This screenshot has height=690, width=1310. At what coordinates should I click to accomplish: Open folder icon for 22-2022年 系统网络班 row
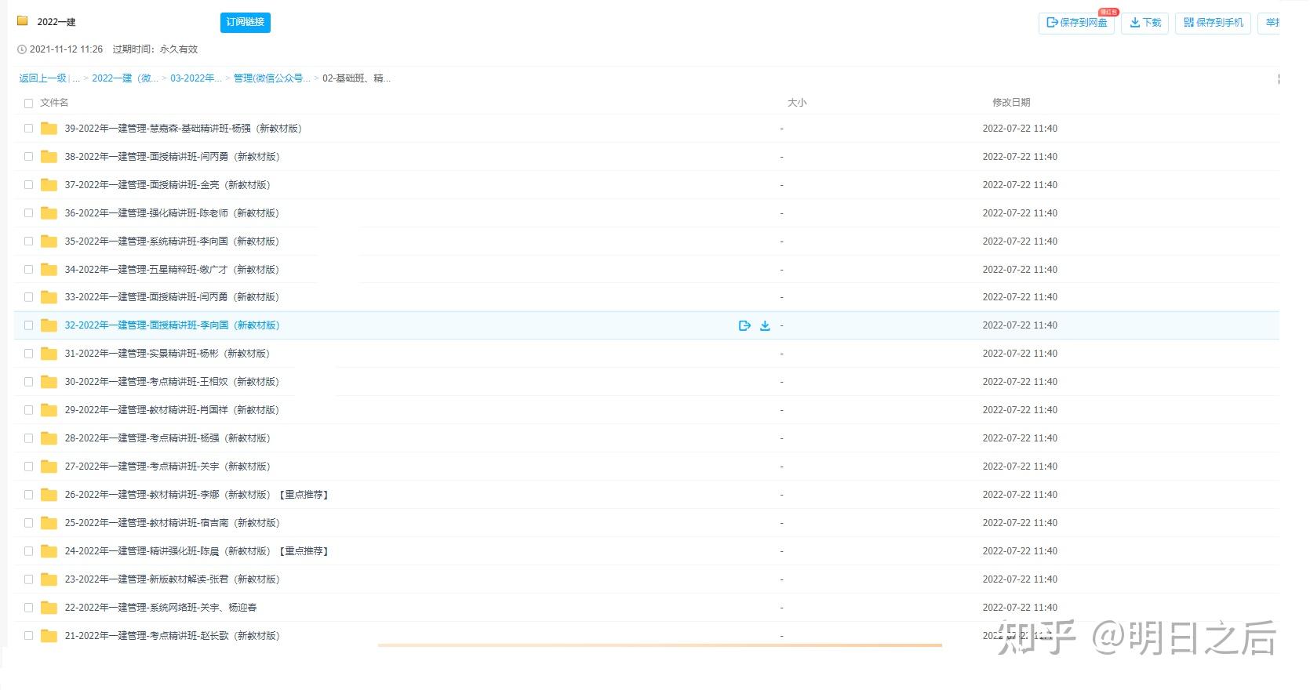coord(49,608)
